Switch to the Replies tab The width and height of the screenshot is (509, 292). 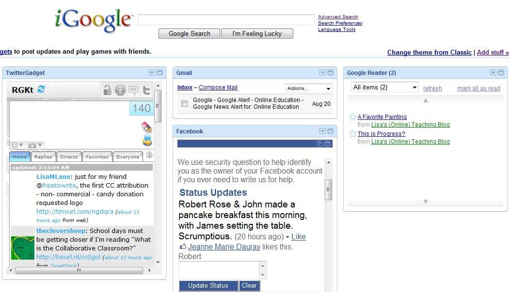coord(43,157)
